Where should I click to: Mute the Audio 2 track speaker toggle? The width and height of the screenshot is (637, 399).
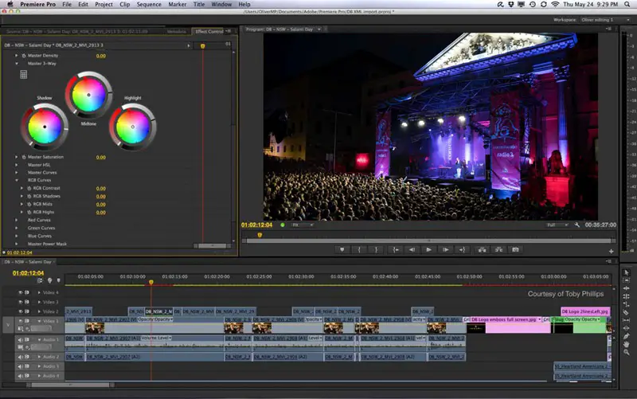(21, 356)
